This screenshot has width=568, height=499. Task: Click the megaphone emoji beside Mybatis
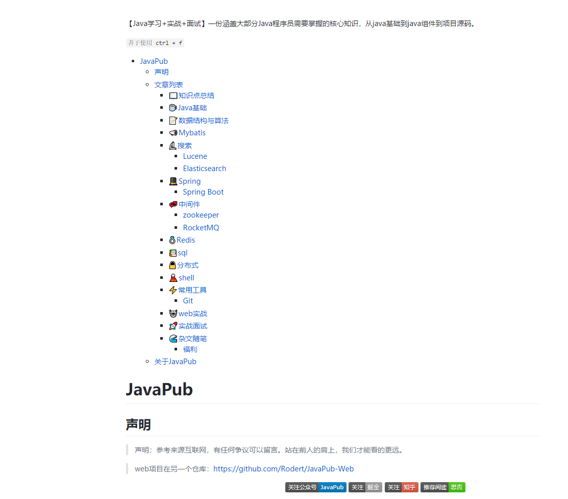pyautogui.click(x=173, y=133)
